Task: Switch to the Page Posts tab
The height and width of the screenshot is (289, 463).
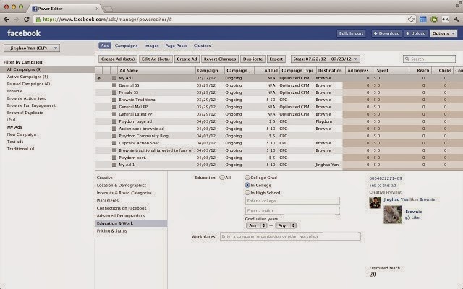Action: click(x=176, y=46)
